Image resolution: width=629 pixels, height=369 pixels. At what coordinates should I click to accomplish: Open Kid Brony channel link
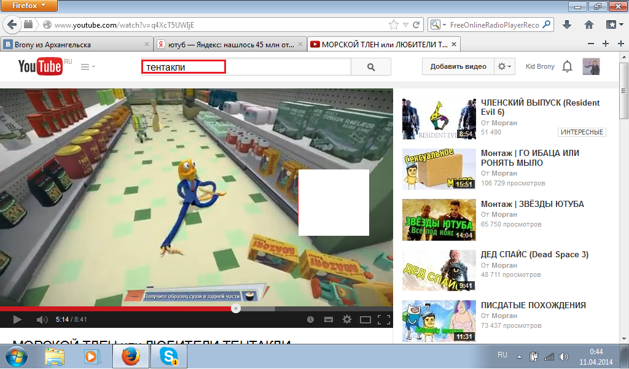540,66
